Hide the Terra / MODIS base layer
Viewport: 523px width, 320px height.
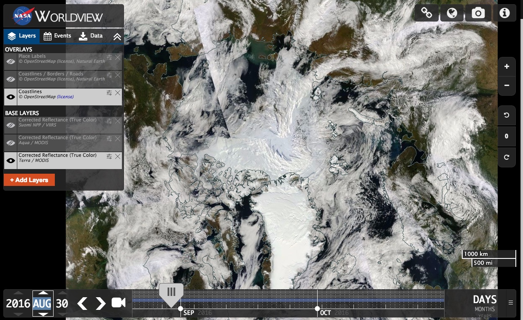coord(11,161)
